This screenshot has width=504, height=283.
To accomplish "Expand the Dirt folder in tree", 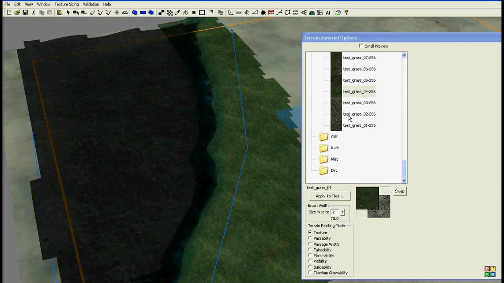I will tap(324, 171).
